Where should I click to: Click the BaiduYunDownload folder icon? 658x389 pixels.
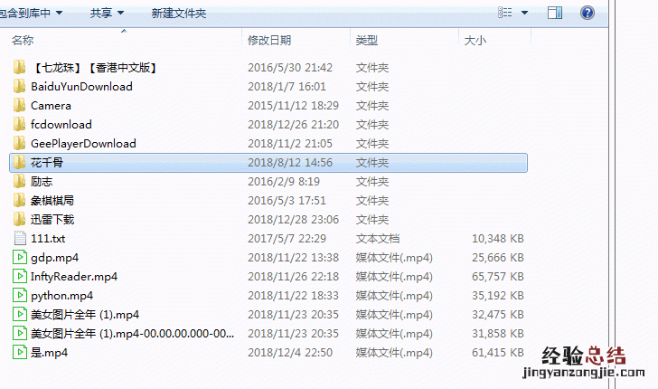19,86
